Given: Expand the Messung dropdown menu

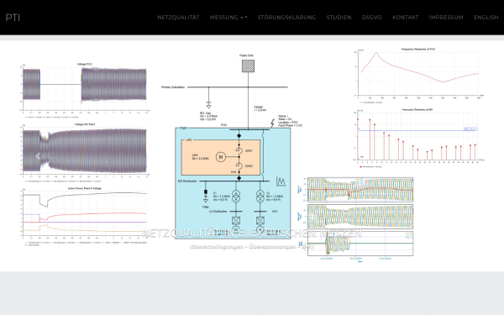Looking at the screenshot, I should 228,18.
